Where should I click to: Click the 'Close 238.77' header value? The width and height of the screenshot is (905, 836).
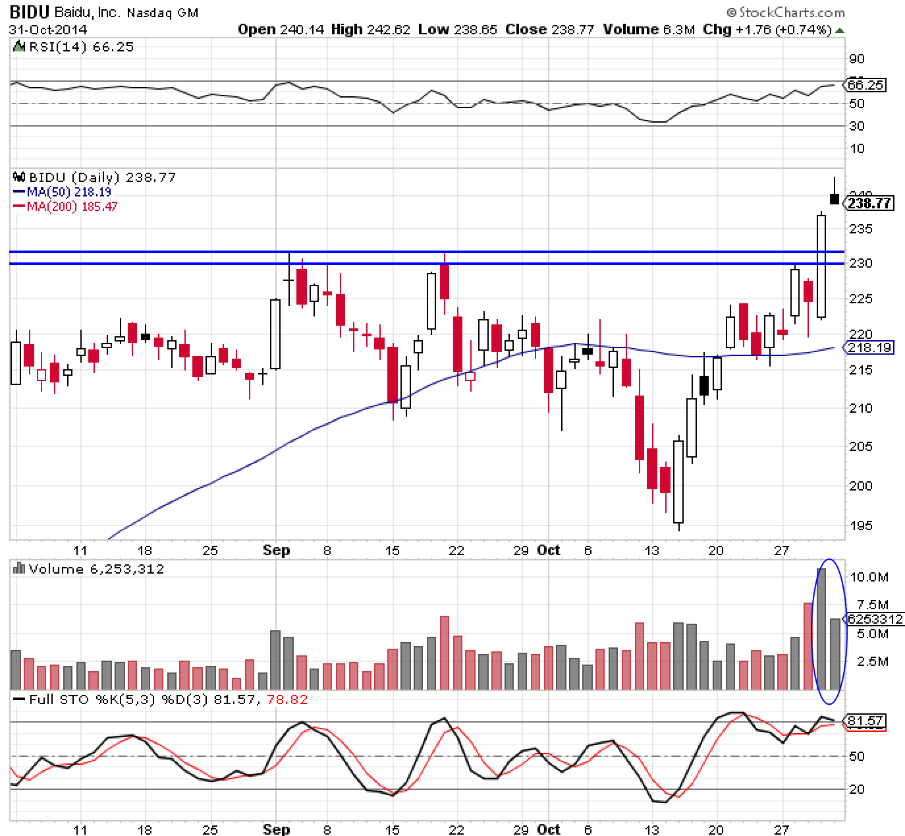pyautogui.click(x=550, y=30)
